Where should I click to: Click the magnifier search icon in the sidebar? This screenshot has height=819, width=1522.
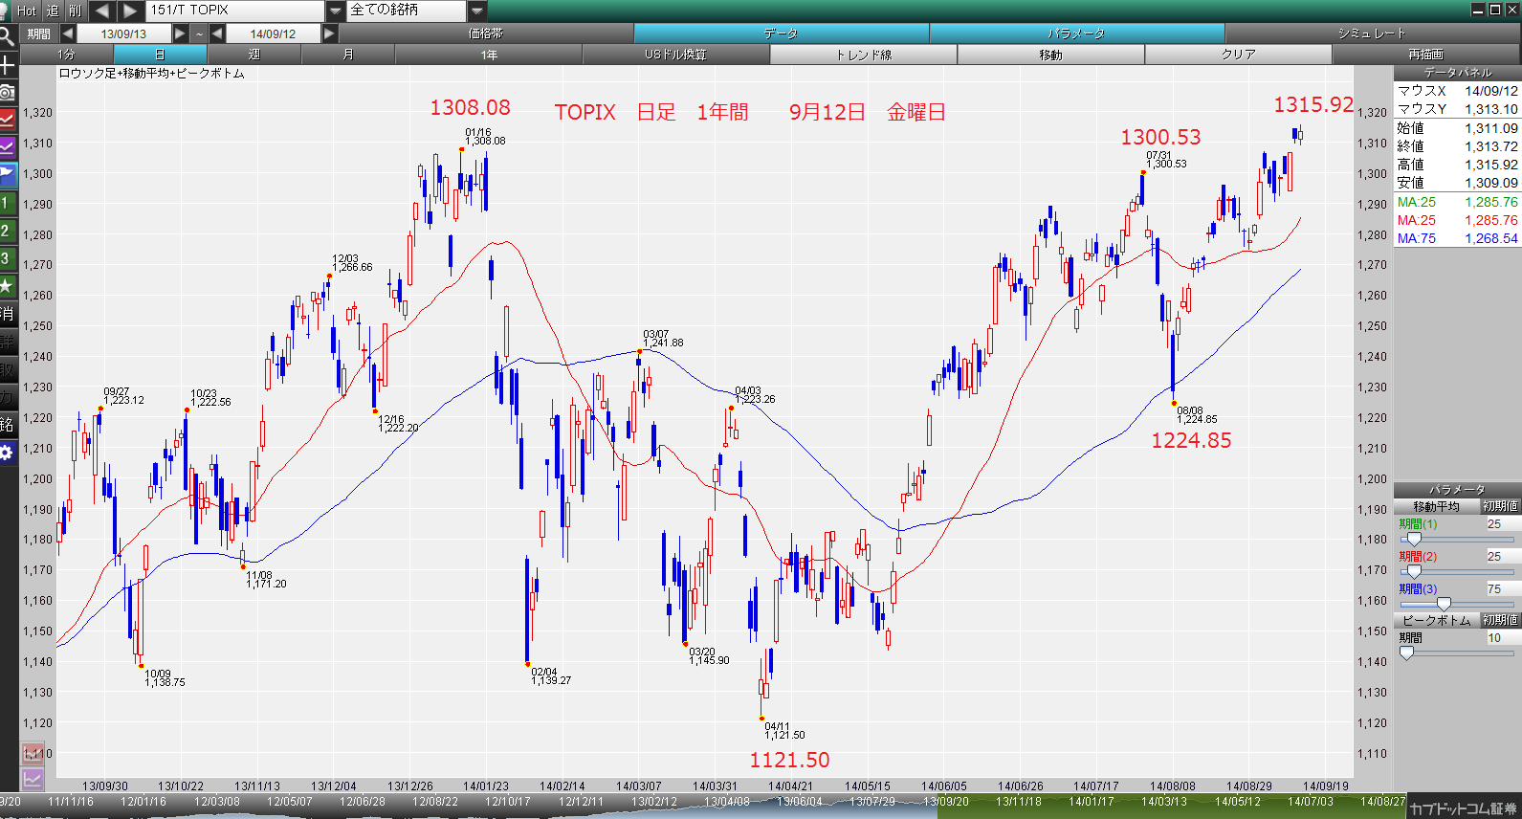pos(8,36)
